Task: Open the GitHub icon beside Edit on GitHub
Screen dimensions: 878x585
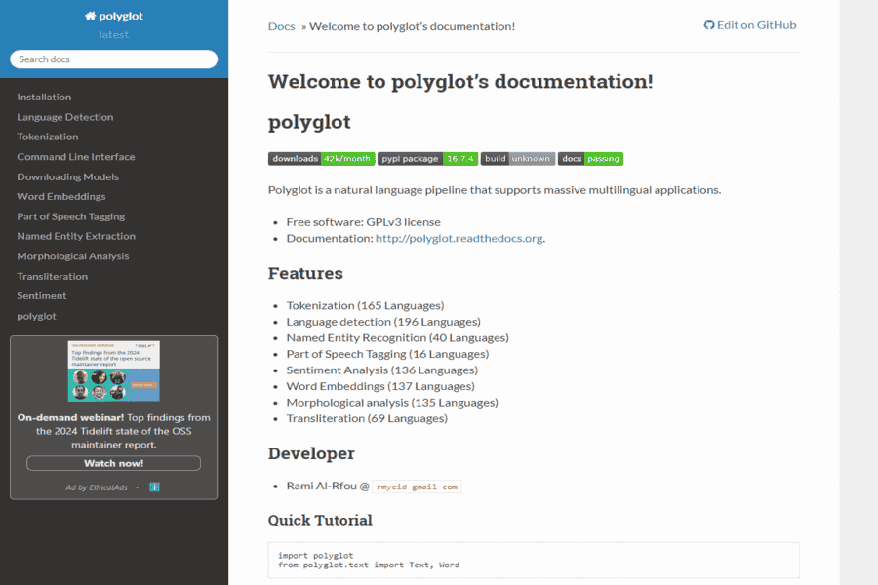Action: pos(709,25)
